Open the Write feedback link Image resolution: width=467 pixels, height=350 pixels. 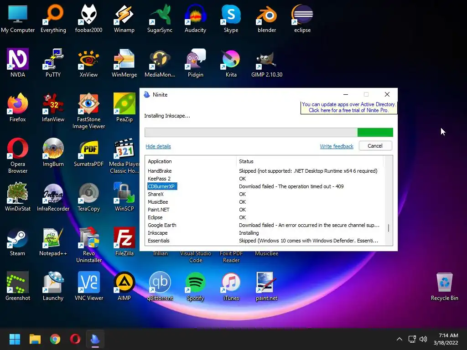[337, 146]
